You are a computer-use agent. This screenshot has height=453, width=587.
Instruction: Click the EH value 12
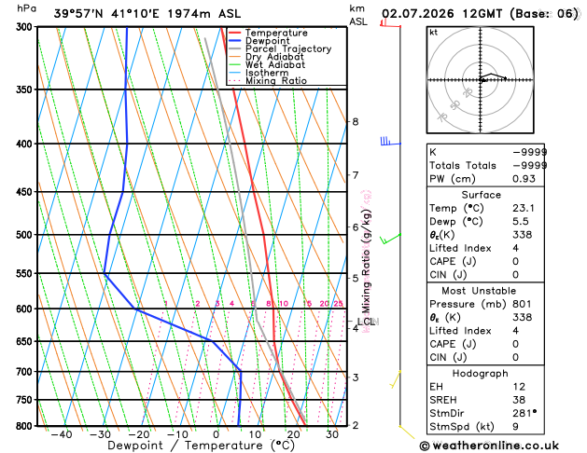coord(519,387)
